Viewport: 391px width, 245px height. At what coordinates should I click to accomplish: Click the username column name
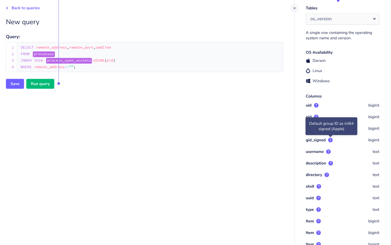click(x=315, y=151)
